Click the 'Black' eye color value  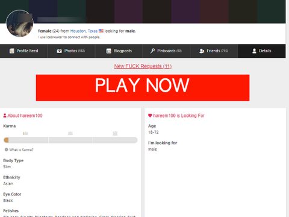8,200
